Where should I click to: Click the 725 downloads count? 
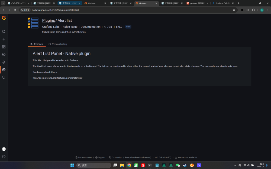point(108,27)
